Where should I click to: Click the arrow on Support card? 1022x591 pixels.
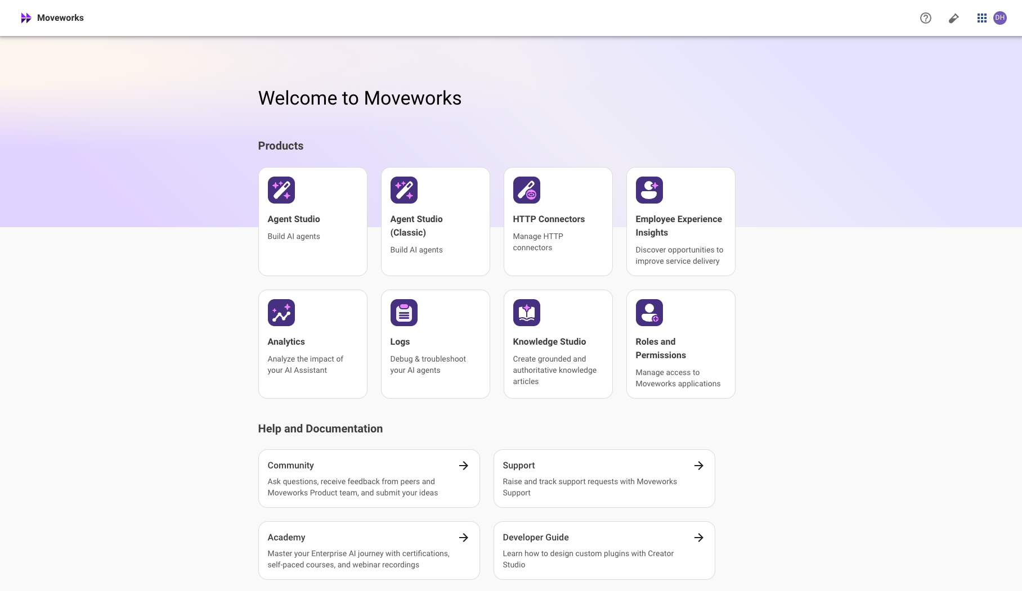tap(699, 466)
